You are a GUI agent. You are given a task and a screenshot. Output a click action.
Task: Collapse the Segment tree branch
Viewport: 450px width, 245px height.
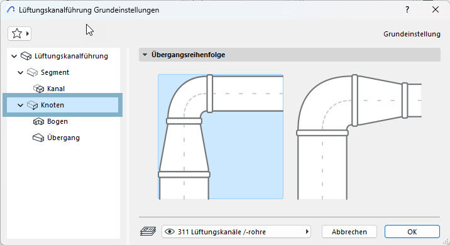pyautogui.click(x=20, y=72)
